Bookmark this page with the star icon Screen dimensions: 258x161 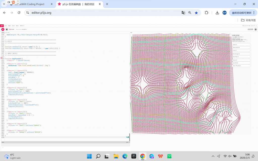[x=196, y=13]
